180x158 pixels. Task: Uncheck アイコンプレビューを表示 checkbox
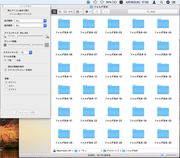click(x=6, y=70)
